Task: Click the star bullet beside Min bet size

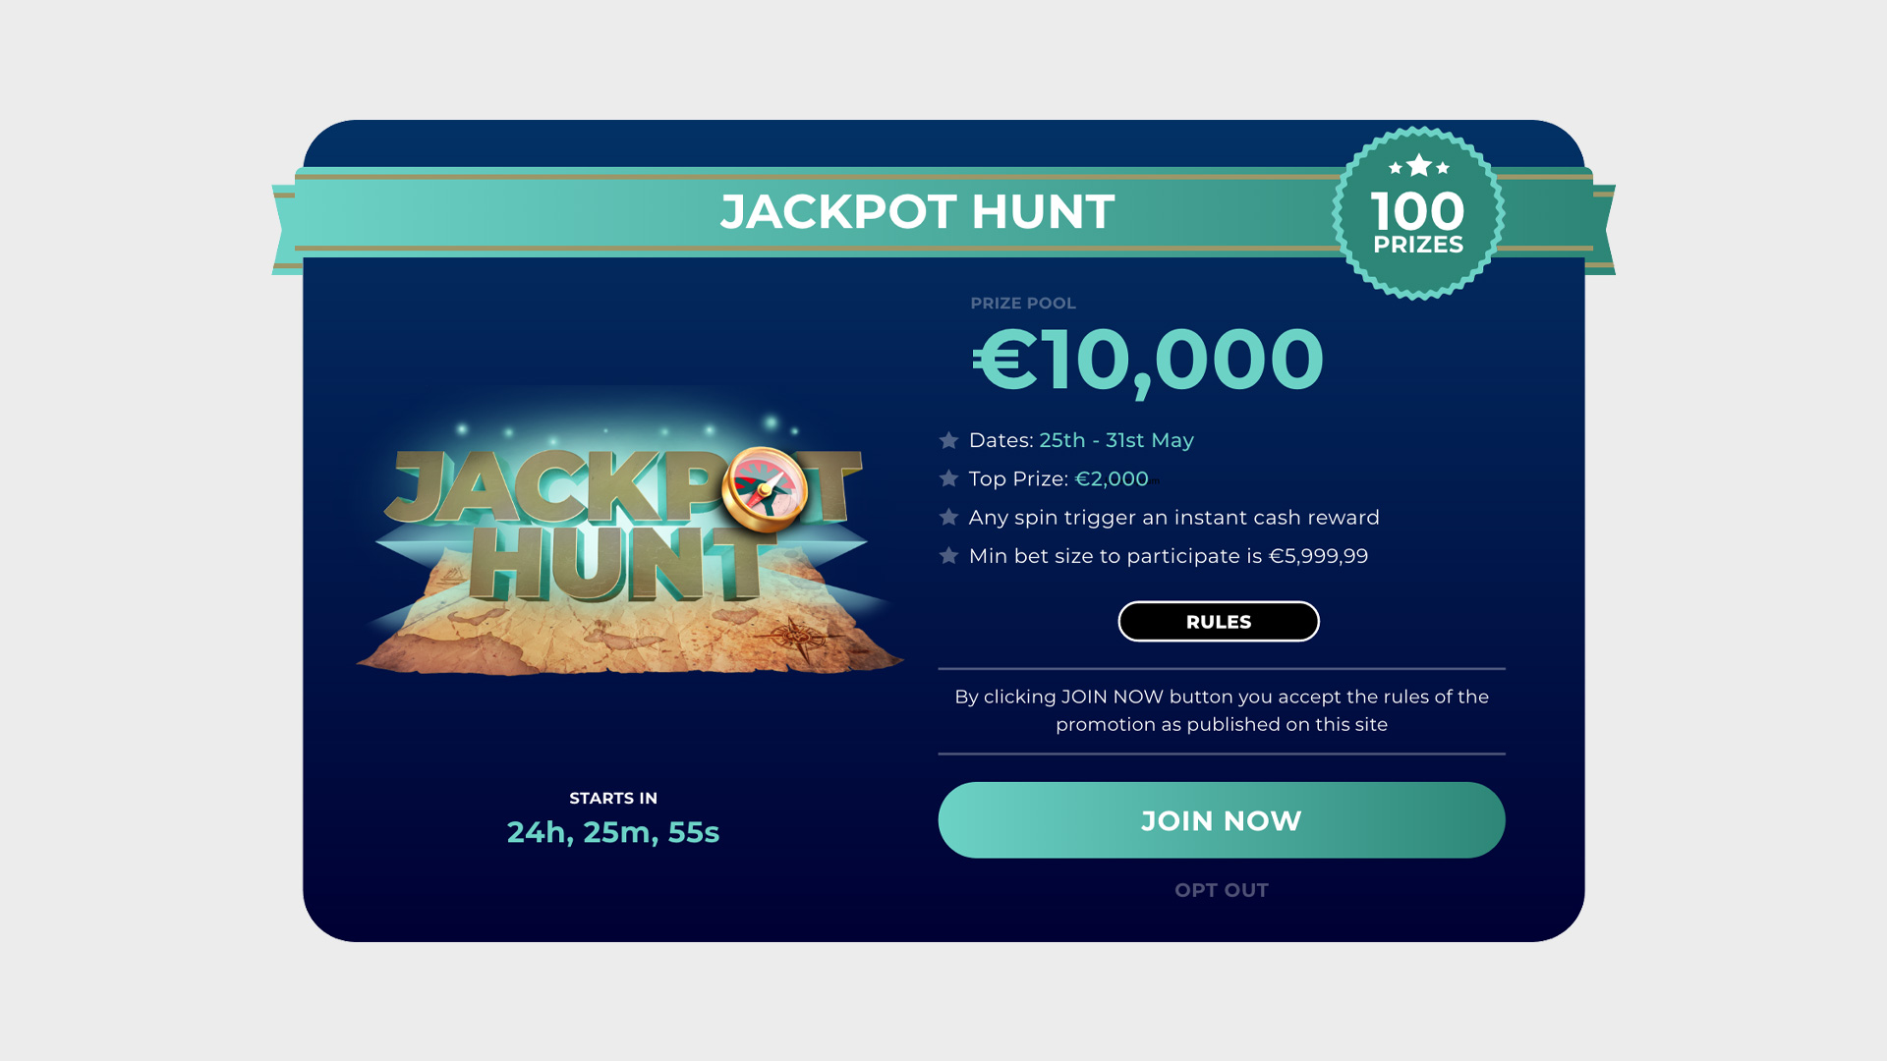Action: click(948, 556)
